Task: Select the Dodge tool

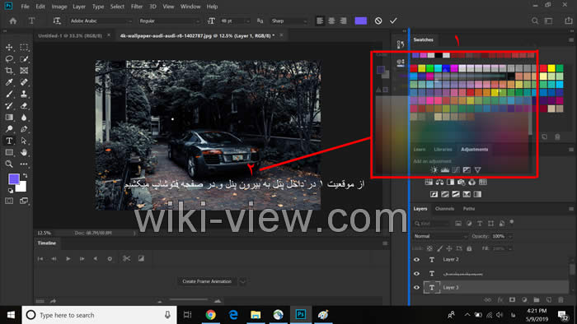Action: 9,129
